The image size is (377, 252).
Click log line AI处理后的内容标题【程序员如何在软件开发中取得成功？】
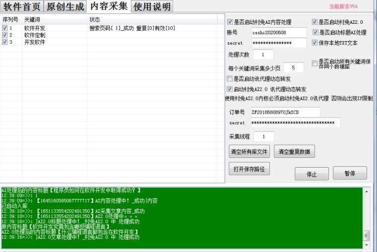pyautogui.click(x=71, y=190)
